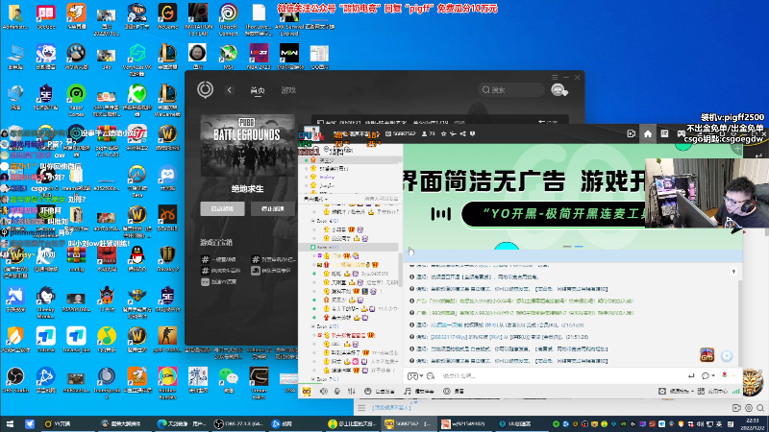
Task: Open the floating game icon in chat area
Action: coord(707,354)
